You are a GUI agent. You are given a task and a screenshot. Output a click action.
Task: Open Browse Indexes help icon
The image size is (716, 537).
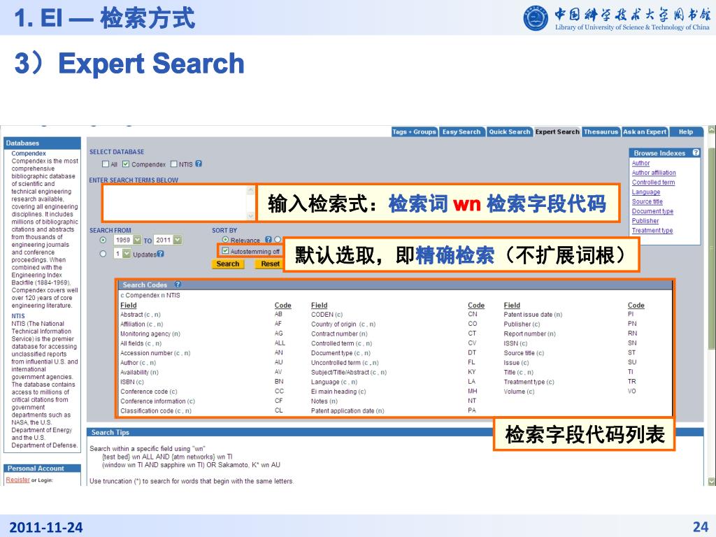(x=696, y=152)
